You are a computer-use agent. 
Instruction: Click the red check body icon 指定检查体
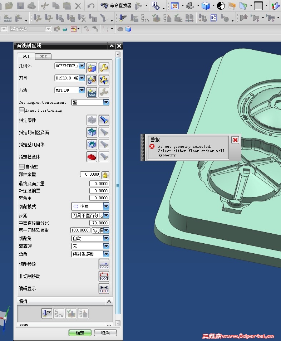[92, 157]
